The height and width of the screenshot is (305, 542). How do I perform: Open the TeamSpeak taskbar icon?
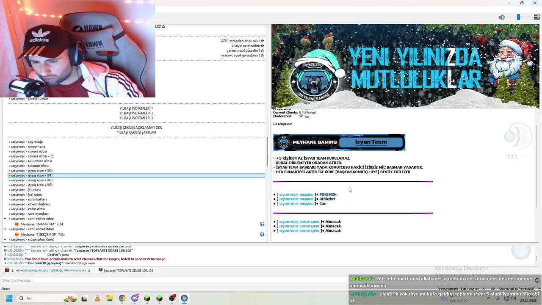pyautogui.click(x=184, y=298)
